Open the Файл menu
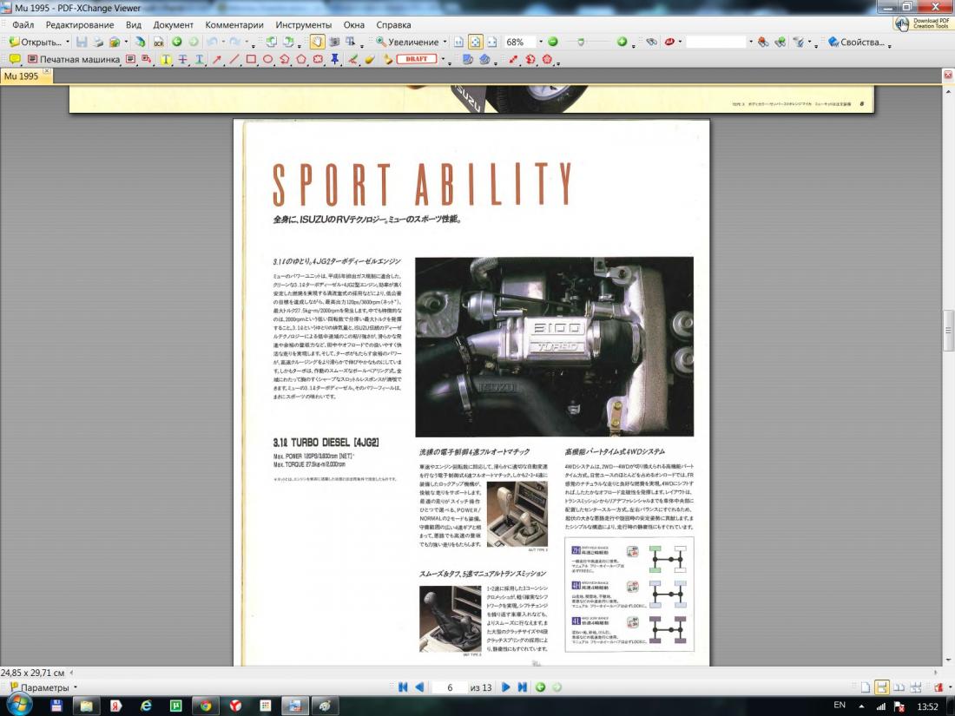The width and height of the screenshot is (955, 716). tap(23, 25)
